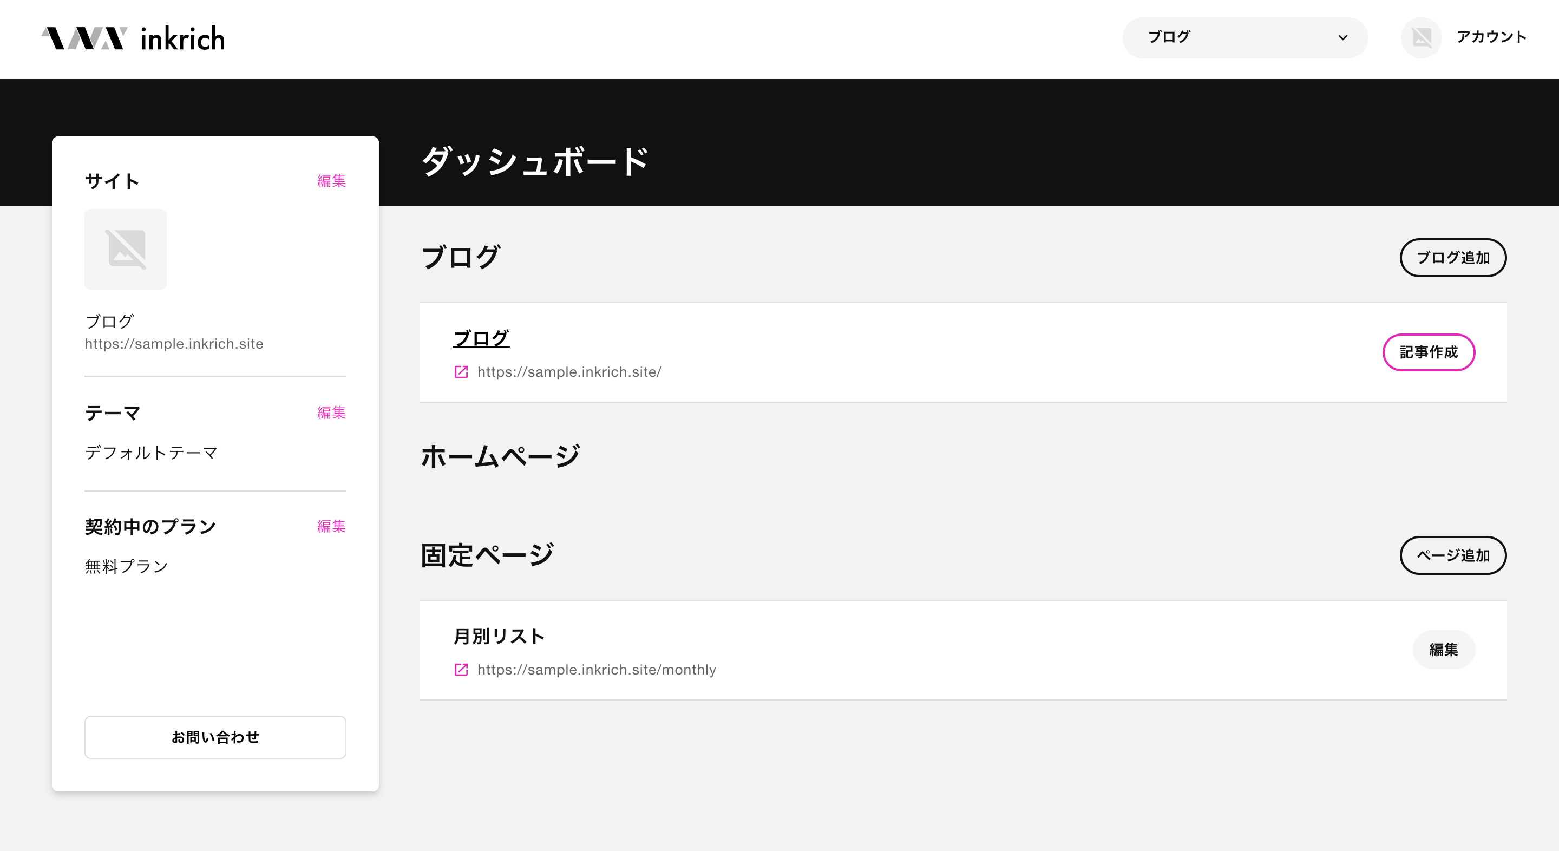Click the 月別リスト page title
The height and width of the screenshot is (851, 1559).
pos(499,636)
